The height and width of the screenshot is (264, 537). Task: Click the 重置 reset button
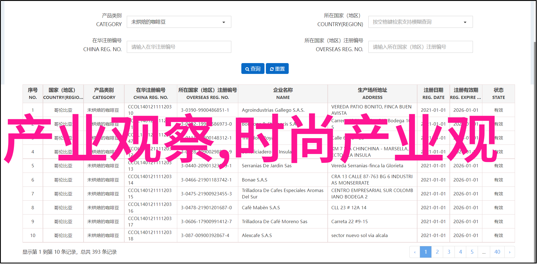277,69
